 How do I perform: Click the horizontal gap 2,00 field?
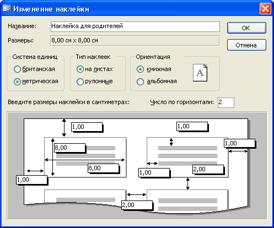[137, 205]
